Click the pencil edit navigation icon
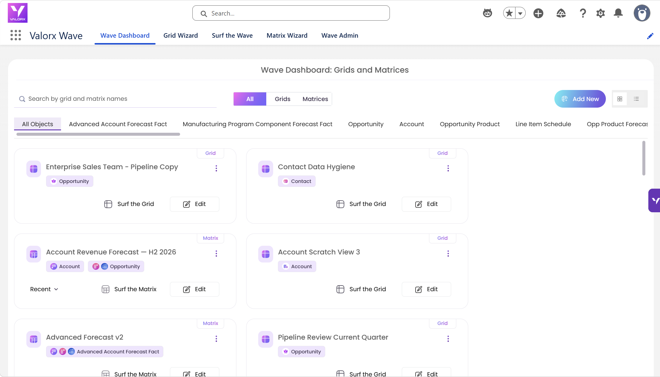Screen dimensions: 660x377 650,36
